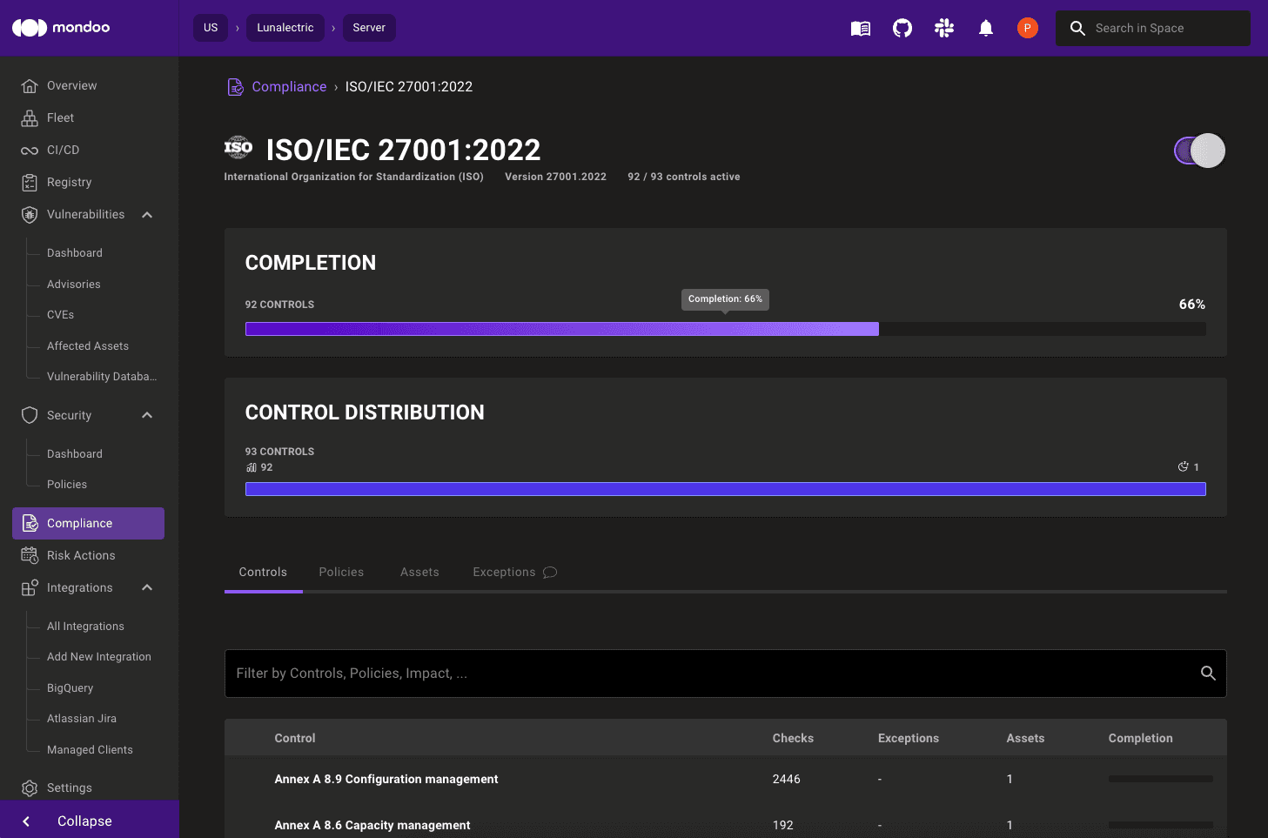The width and height of the screenshot is (1268, 838).
Task: Click the filter search magnifier icon
Action: click(1208, 674)
